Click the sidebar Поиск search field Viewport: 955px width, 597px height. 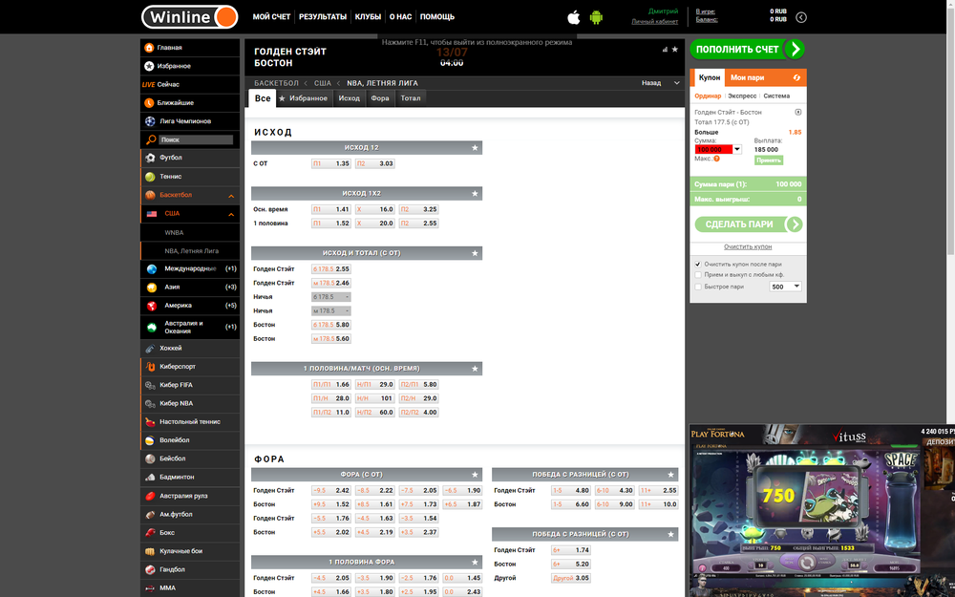coord(196,139)
